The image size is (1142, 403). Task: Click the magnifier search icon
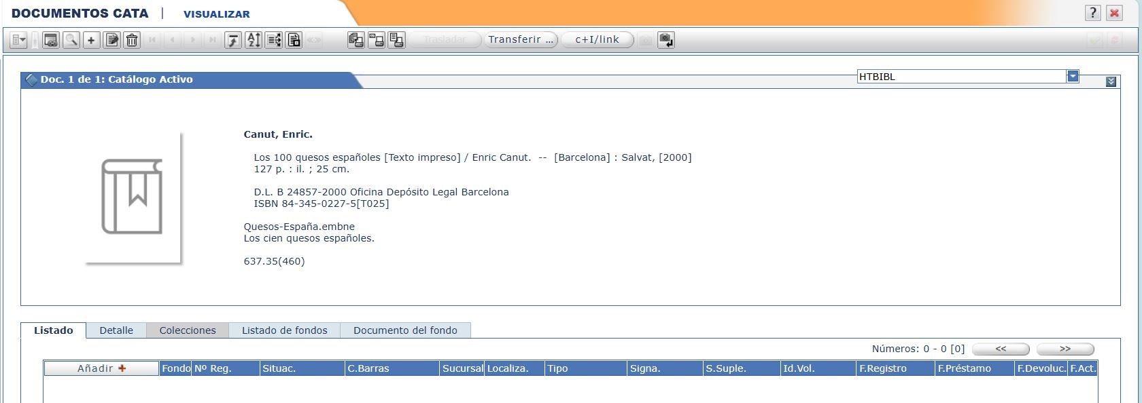coord(71,40)
